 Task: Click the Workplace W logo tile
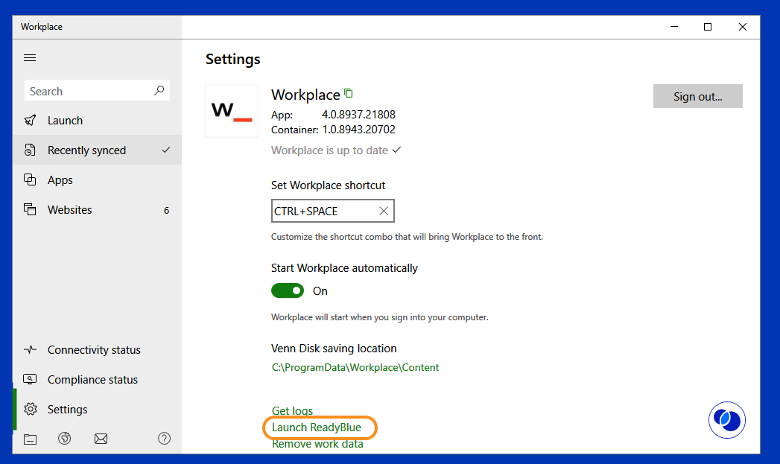click(232, 111)
